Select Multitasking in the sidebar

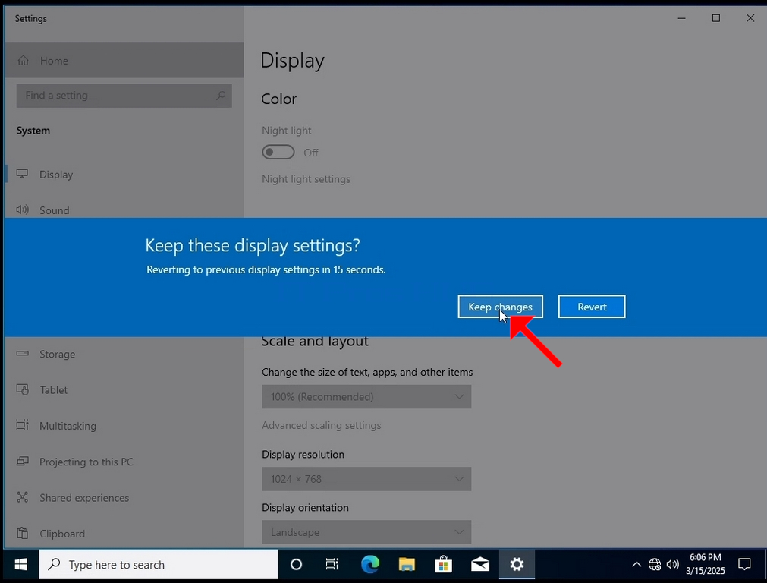pos(124,426)
